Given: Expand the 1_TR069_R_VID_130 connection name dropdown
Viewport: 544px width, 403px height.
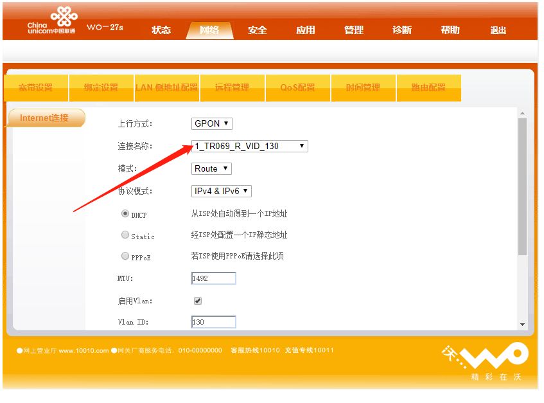Looking at the screenshot, I should coord(249,146).
